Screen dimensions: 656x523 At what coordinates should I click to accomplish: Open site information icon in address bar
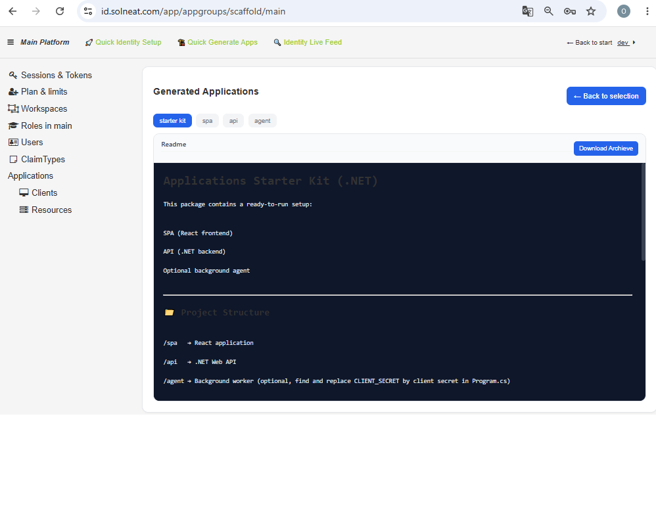(88, 11)
